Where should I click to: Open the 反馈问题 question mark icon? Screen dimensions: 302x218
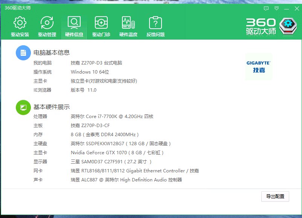pyautogui.click(x=156, y=23)
